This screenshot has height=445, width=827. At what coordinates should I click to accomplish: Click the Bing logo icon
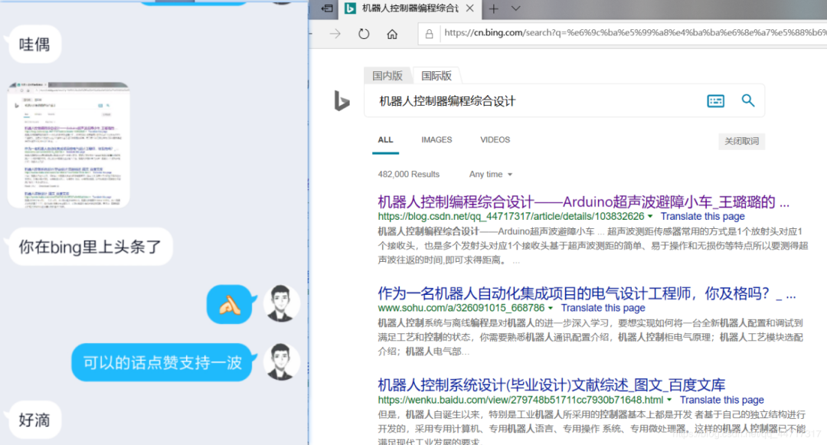(342, 100)
